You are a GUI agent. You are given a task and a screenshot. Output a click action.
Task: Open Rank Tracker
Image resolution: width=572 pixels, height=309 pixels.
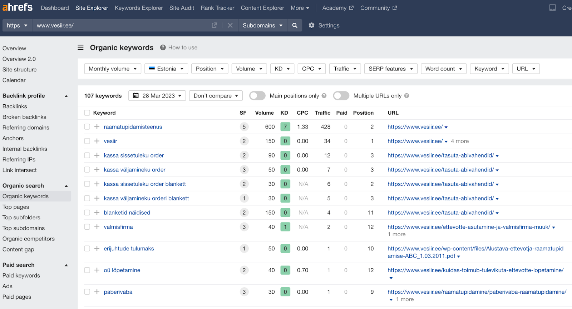pyautogui.click(x=217, y=8)
